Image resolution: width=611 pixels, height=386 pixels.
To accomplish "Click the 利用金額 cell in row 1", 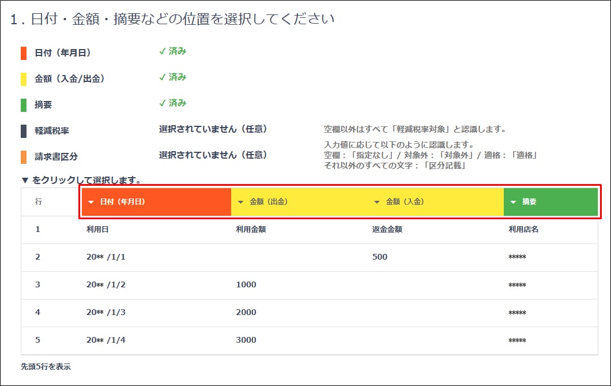I will (251, 229).
